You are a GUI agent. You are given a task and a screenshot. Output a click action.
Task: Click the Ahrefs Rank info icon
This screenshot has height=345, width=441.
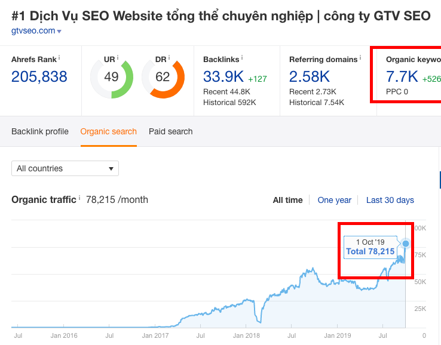pyautogui.click(x=59, y=57)
